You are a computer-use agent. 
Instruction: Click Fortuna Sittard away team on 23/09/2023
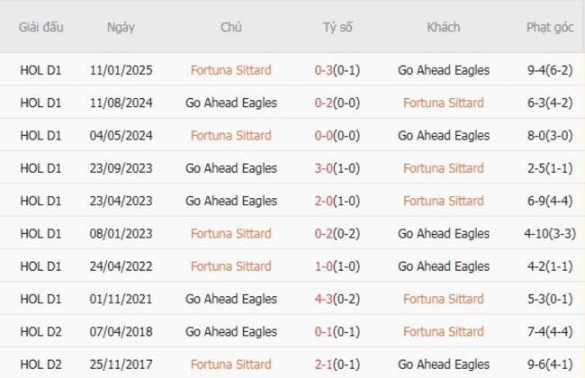(443, 168)
